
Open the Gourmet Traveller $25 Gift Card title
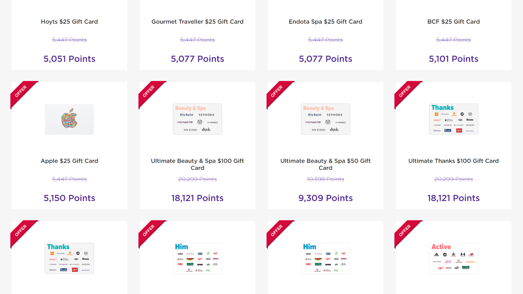point(197,22)
